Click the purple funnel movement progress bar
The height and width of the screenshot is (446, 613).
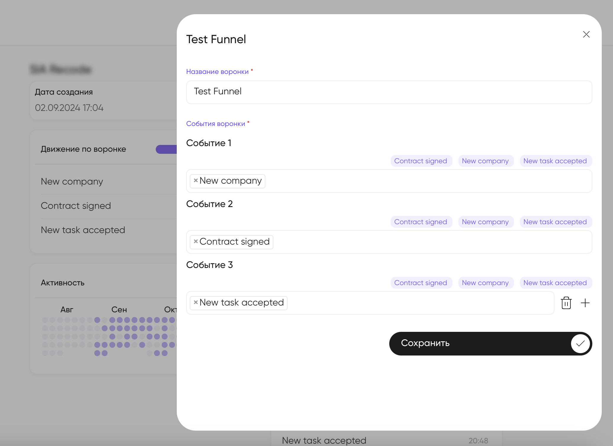coord(166,149)
